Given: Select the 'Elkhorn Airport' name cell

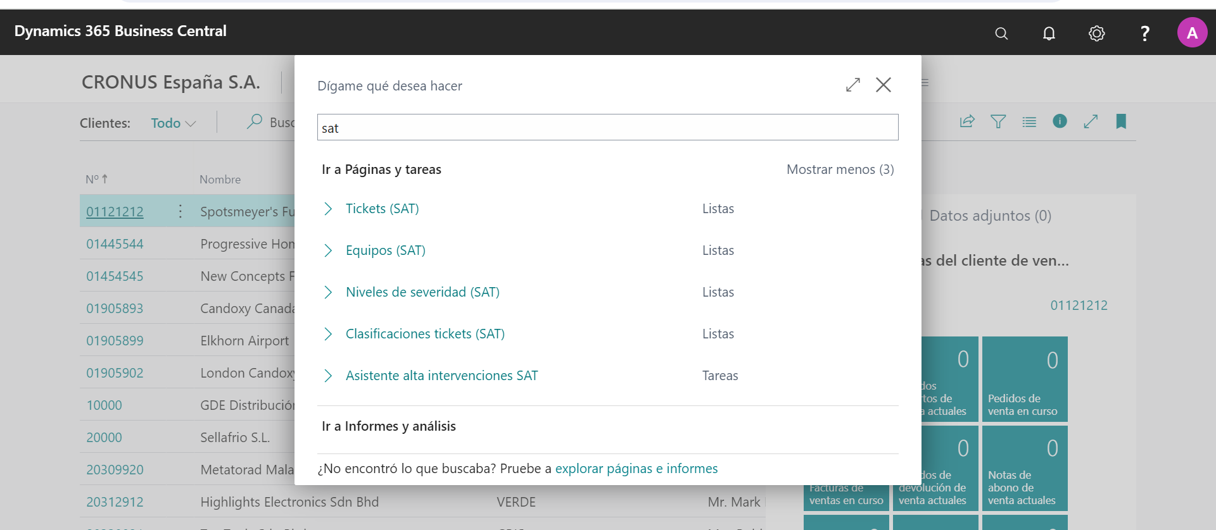Looking at the screenshot, I should coord(244,341).
